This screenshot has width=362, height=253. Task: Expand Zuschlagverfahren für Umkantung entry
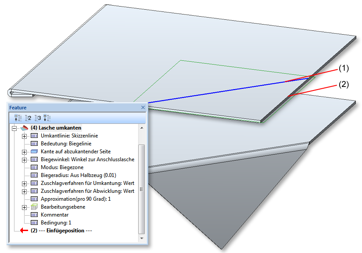pyautogui.click(x=24, y=184)
